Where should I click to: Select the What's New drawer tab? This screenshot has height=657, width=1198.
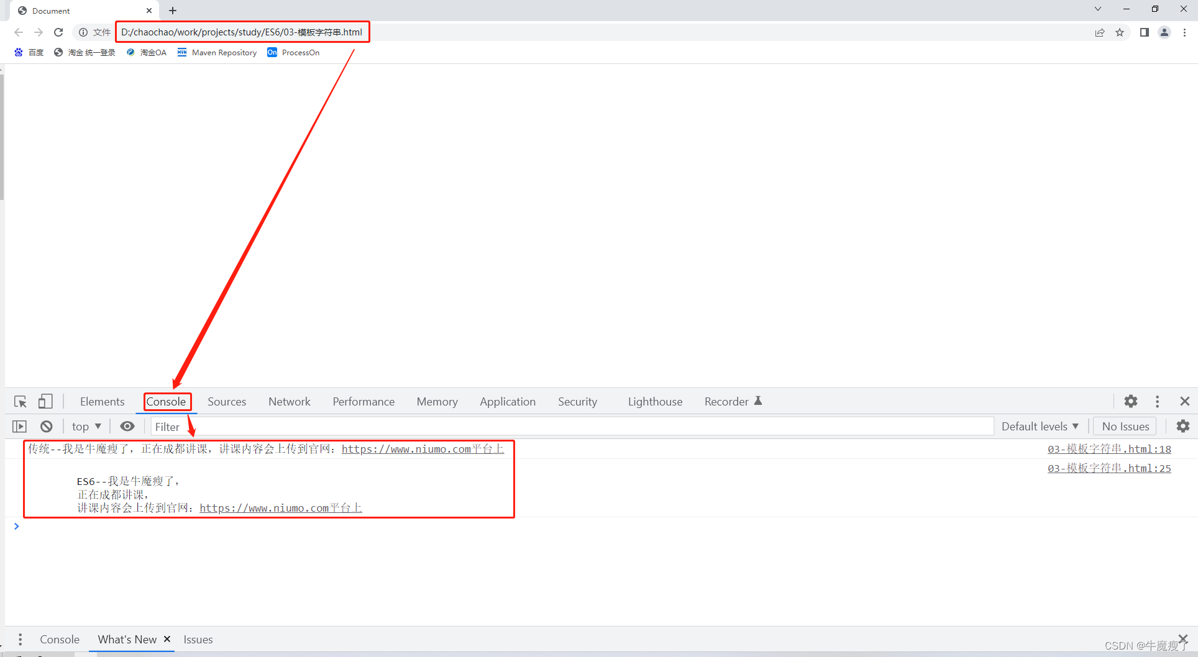pos(127,640)
